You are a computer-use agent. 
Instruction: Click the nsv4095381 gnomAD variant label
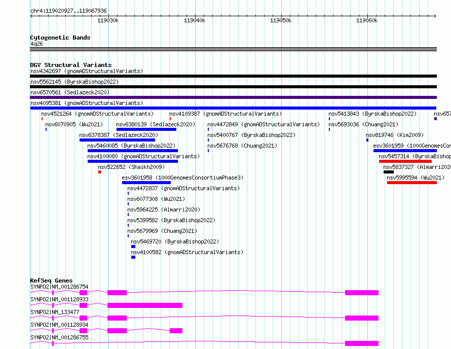pos(87,103)
